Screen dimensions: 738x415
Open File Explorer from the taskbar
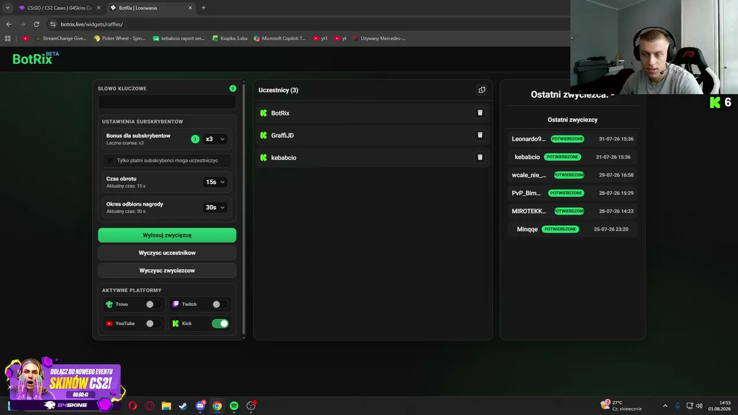[x=166, y=406]
